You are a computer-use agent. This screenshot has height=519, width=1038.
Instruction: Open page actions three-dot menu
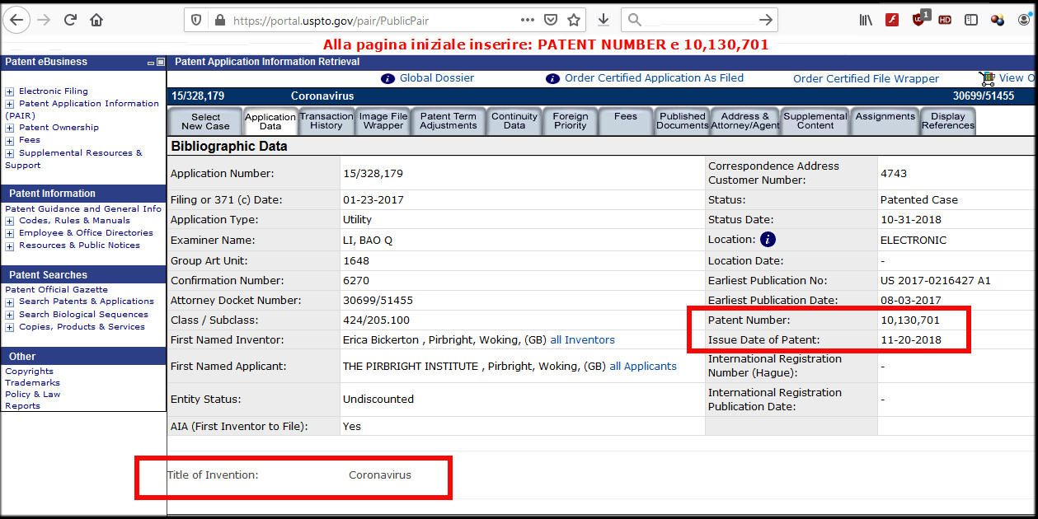click(528, 20)
